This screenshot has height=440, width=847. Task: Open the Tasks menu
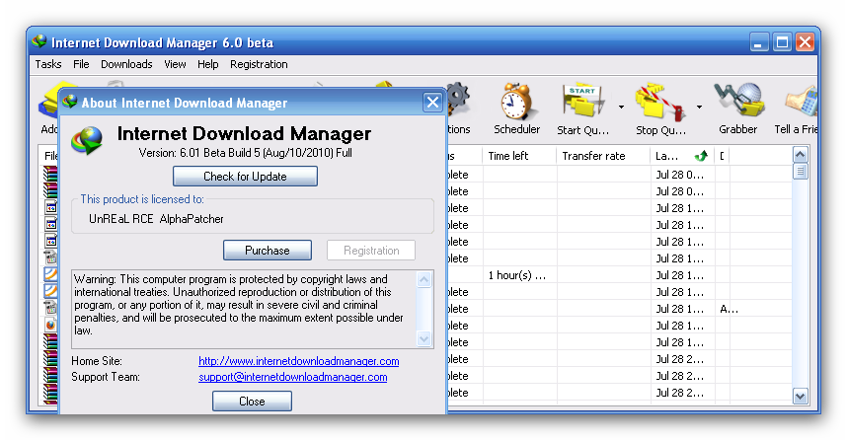pos(48,64)
